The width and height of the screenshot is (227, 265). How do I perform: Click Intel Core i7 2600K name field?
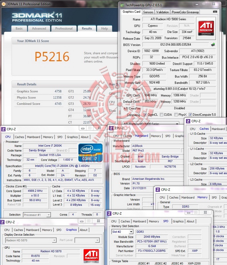50,146
